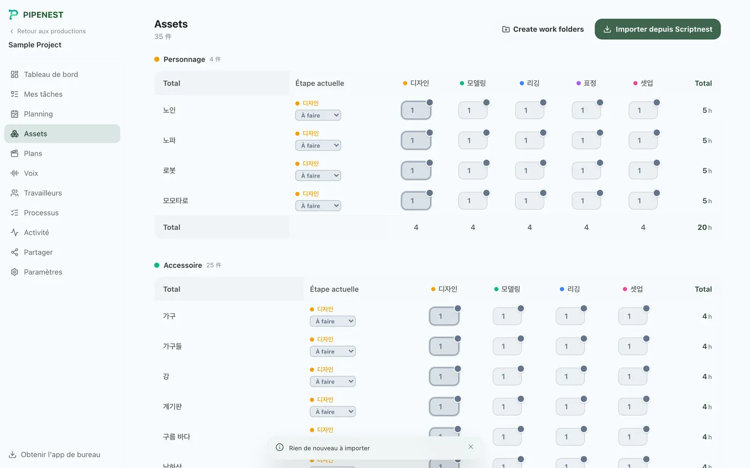Open Activité from the sidebar
The image size is (750, 468).
pos(62,233)
